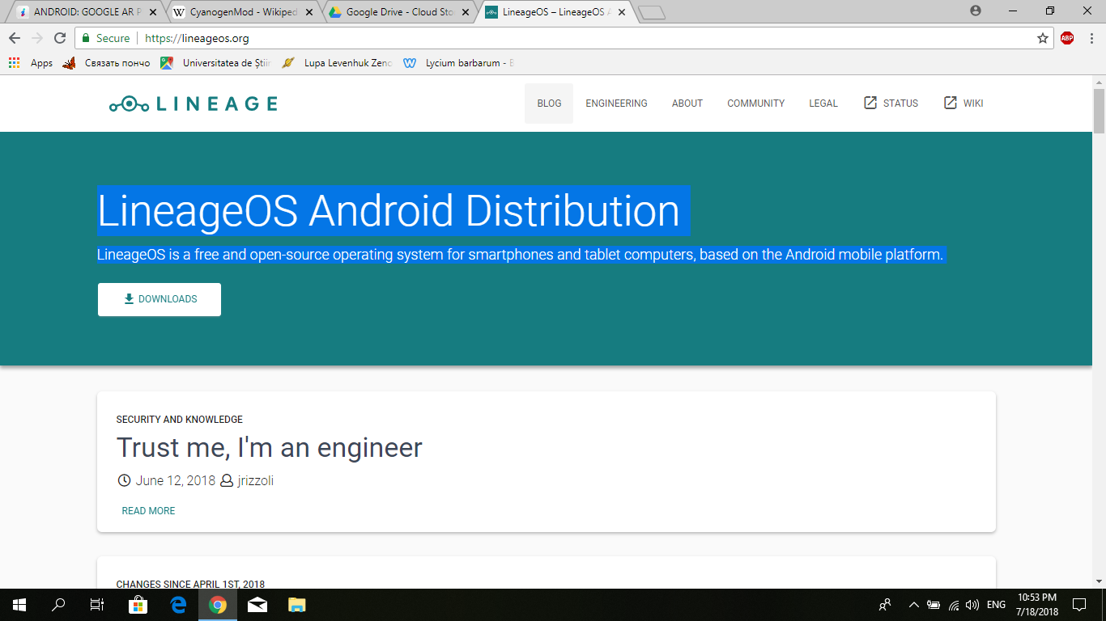Bookmark this page using the star icon
Image resolution: width=1106 pixels, height=621 pixels.
pyautogui.click(x=1043, y=38)
